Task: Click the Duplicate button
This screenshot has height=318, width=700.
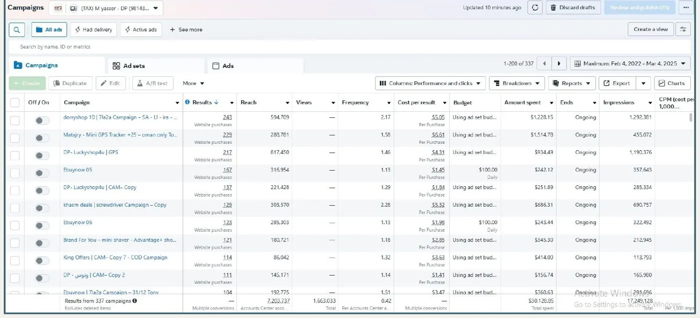Action: tap(70, 83)
